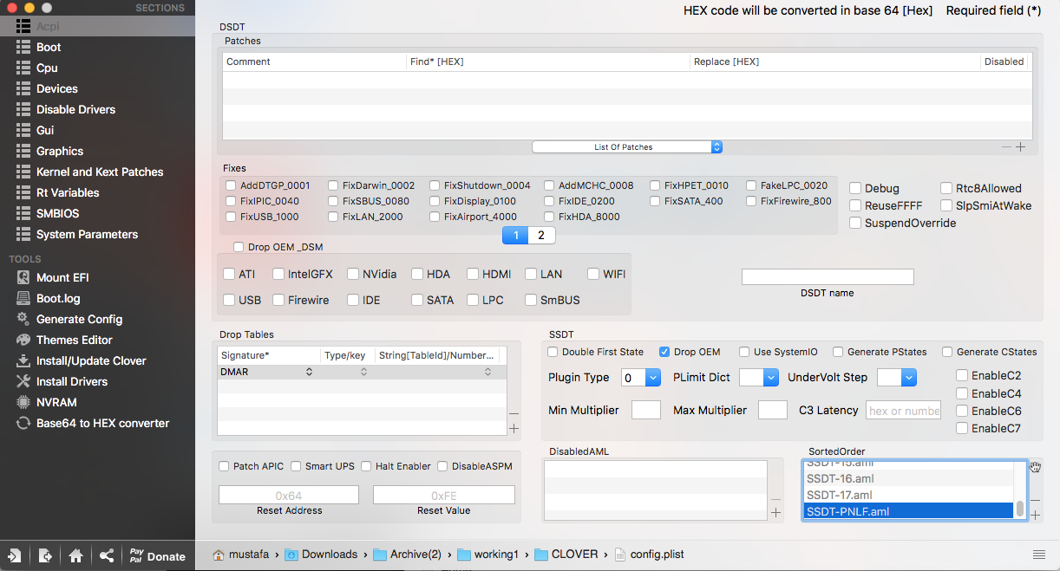The height and width of the screenshot is (571, 1060).
Task: Switch to Fixes page 2
Action: [x=541, y=236]
